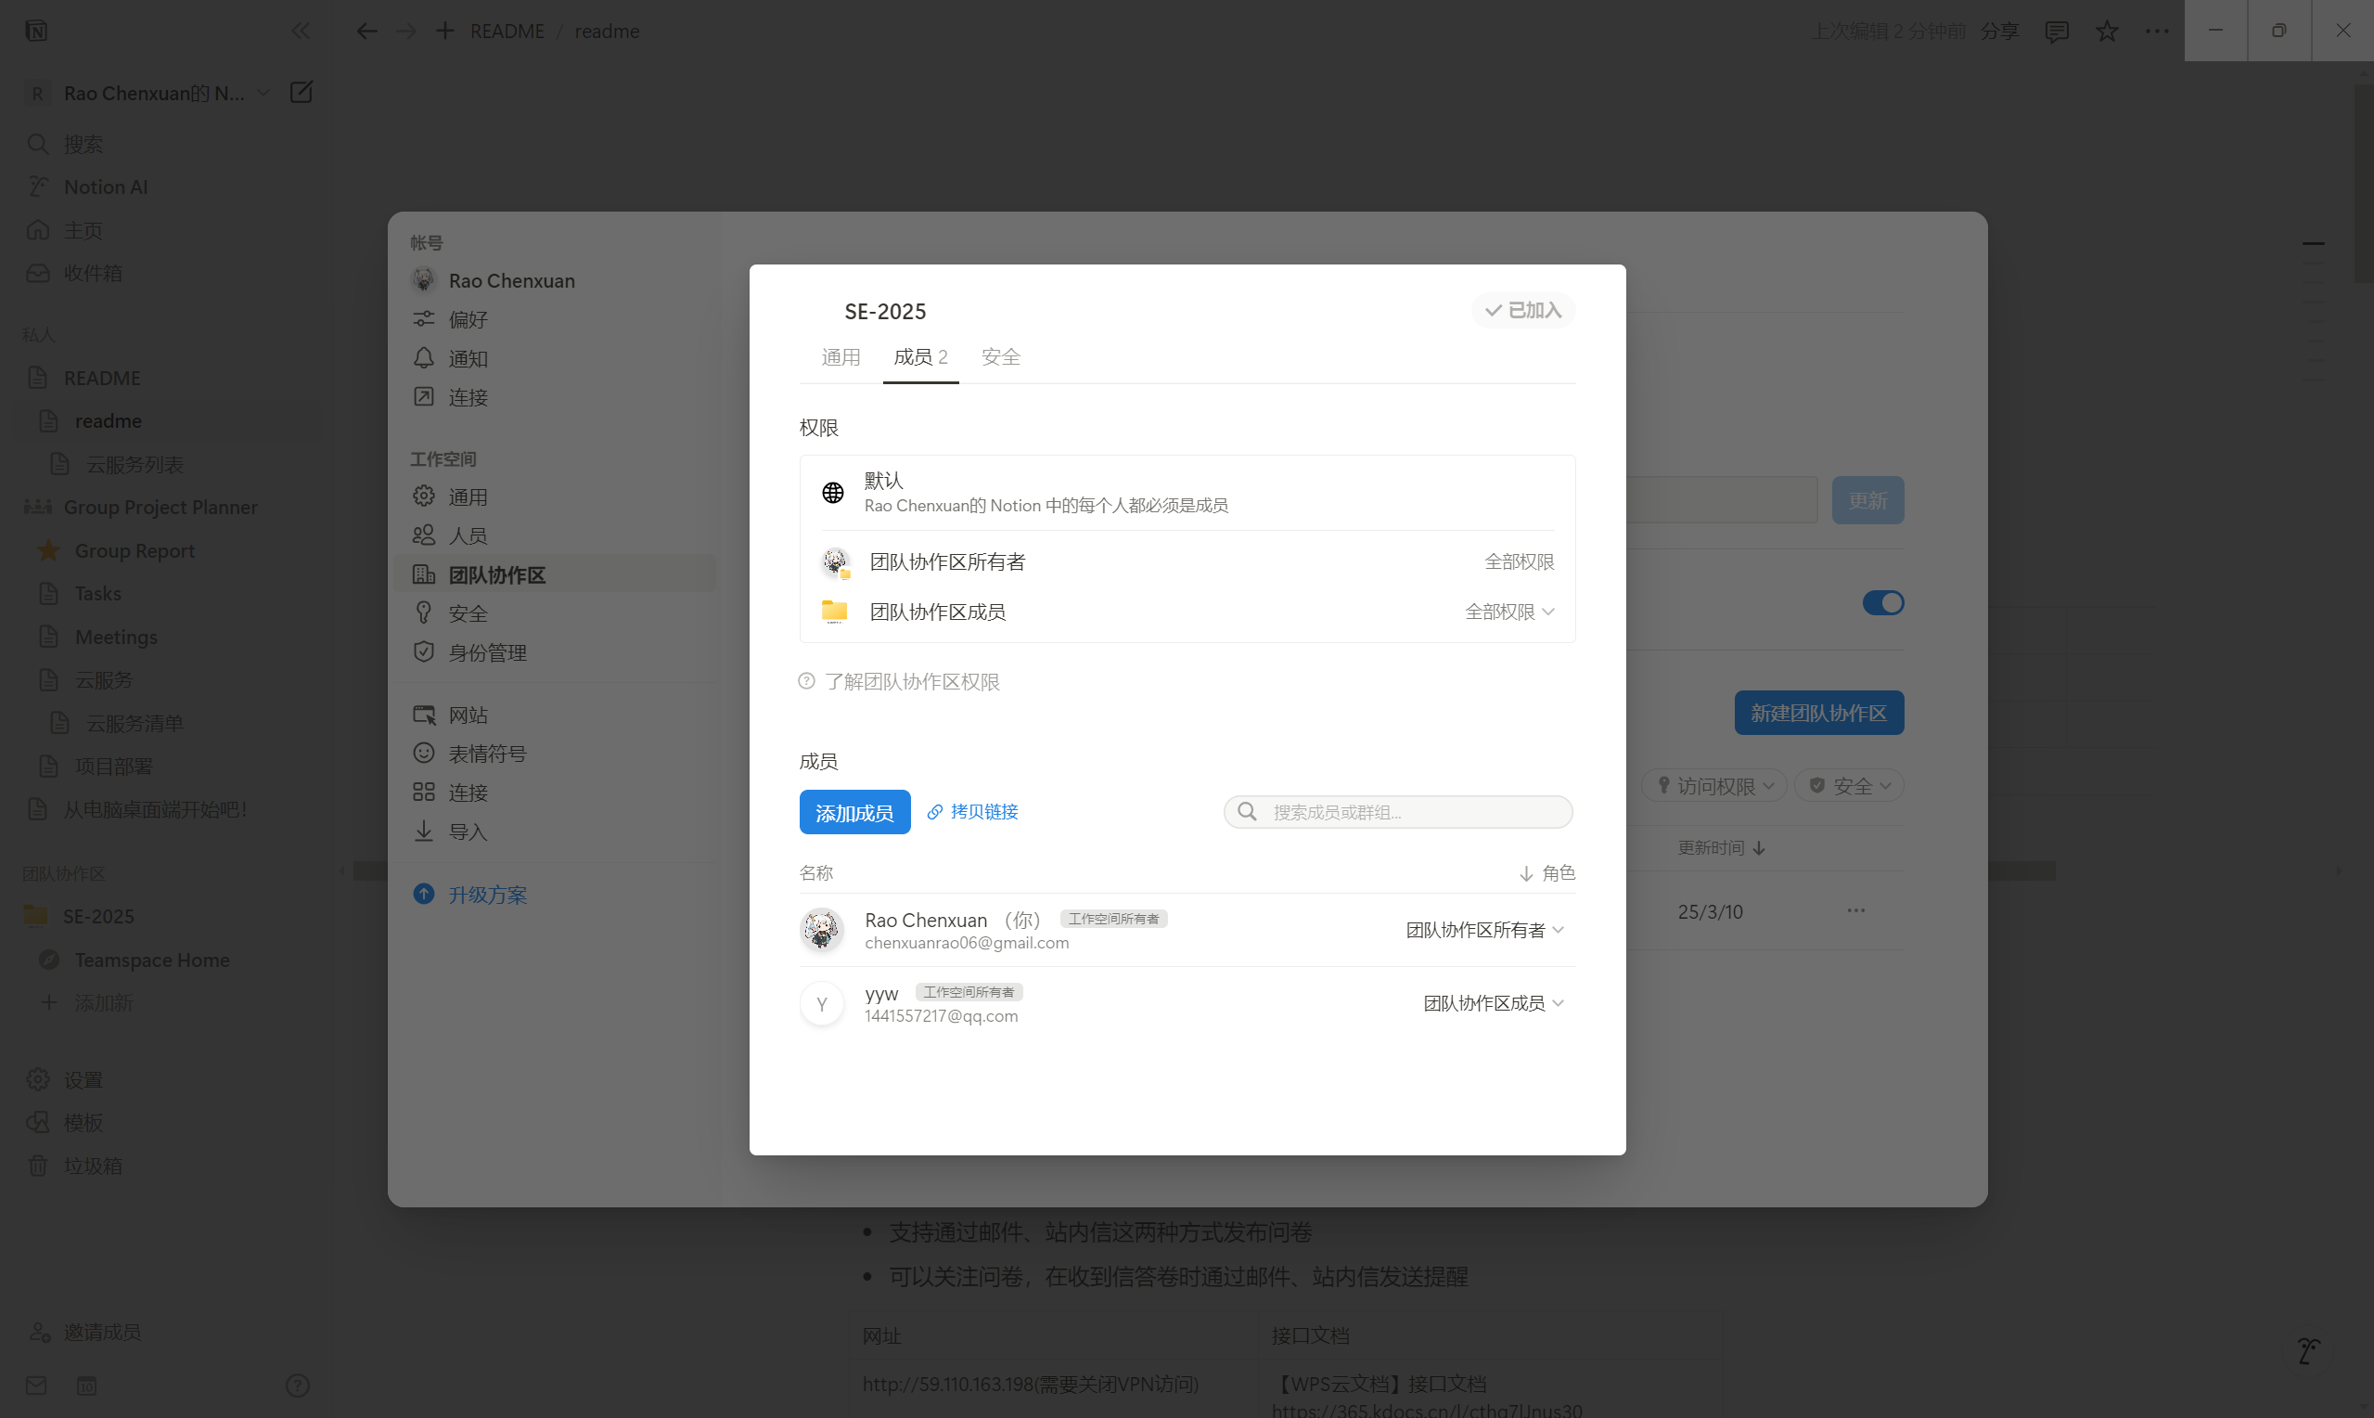Click the 拷贝链接 link

[x=973, y=811]
